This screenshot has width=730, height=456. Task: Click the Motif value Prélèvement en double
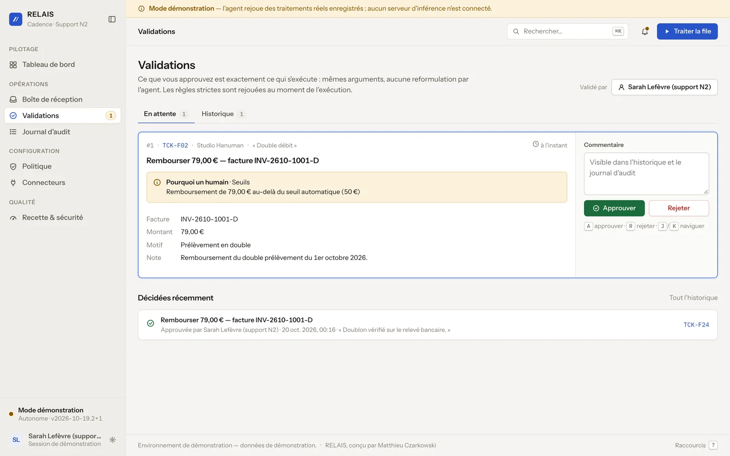pos(215,245)
